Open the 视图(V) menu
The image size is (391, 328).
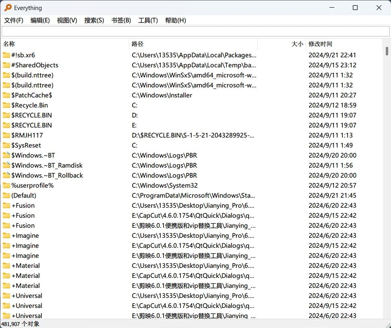(x=67, y=20)
